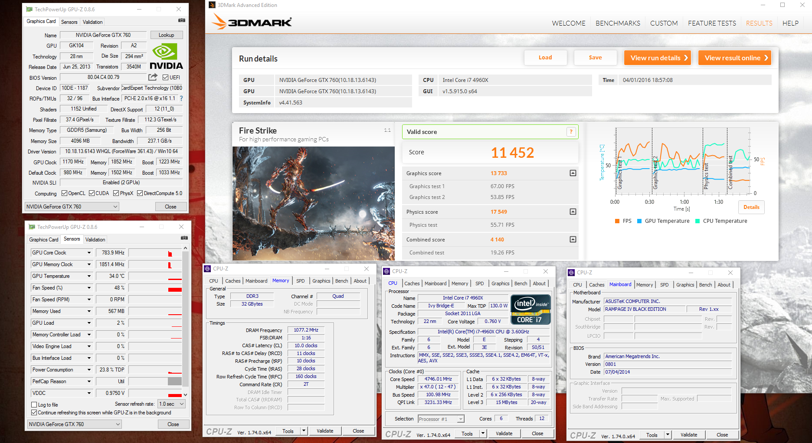The image size is (812, 443).
Task: Open SPD tab in CPU-Z Memory window
Action: [301, 281]
